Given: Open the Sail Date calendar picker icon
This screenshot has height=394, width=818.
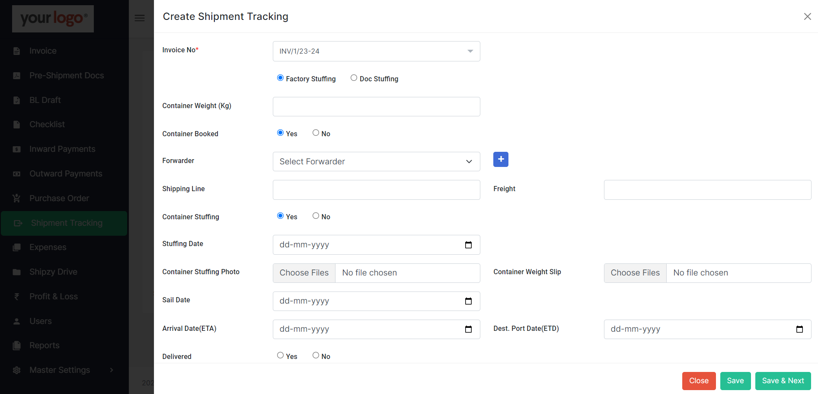Looking at the screenshot, I should [468, 301].
